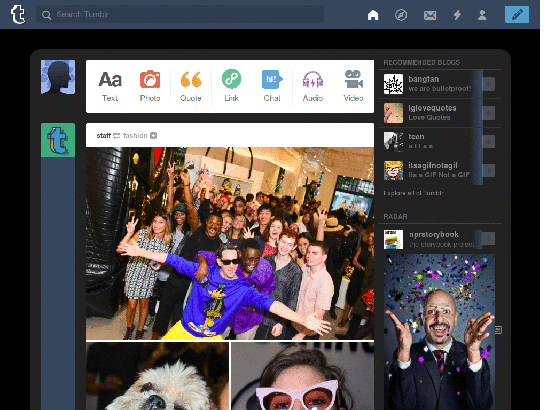The width and height of the screenshot is (547, 410).
Task: Open the iglovequotes blog name
Action: [x=432, y=108]
